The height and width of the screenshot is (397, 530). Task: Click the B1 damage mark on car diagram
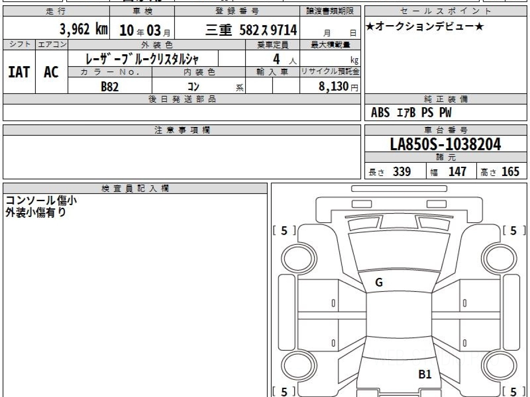[x=425, y=375]
